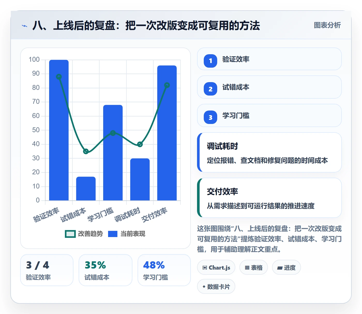
Task: Open the Chart.js tag
Action: pos(216,268)
